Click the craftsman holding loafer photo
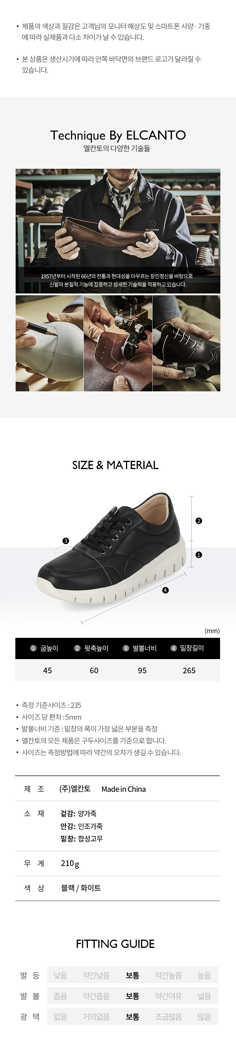The width and height of the screenshot is (236, 1054). 118,231
